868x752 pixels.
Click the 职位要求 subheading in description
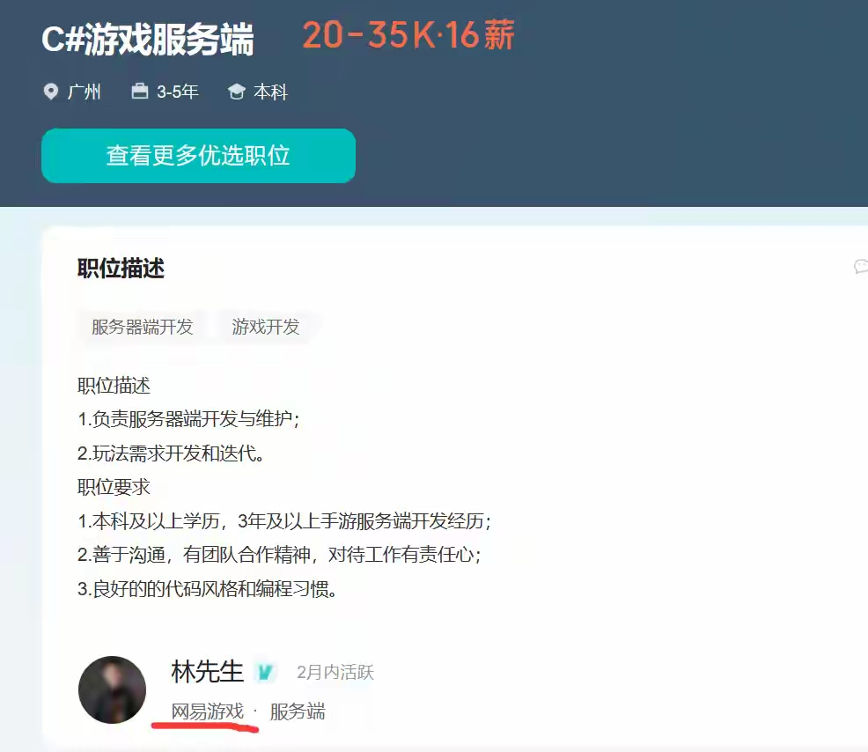click(114, 487)
